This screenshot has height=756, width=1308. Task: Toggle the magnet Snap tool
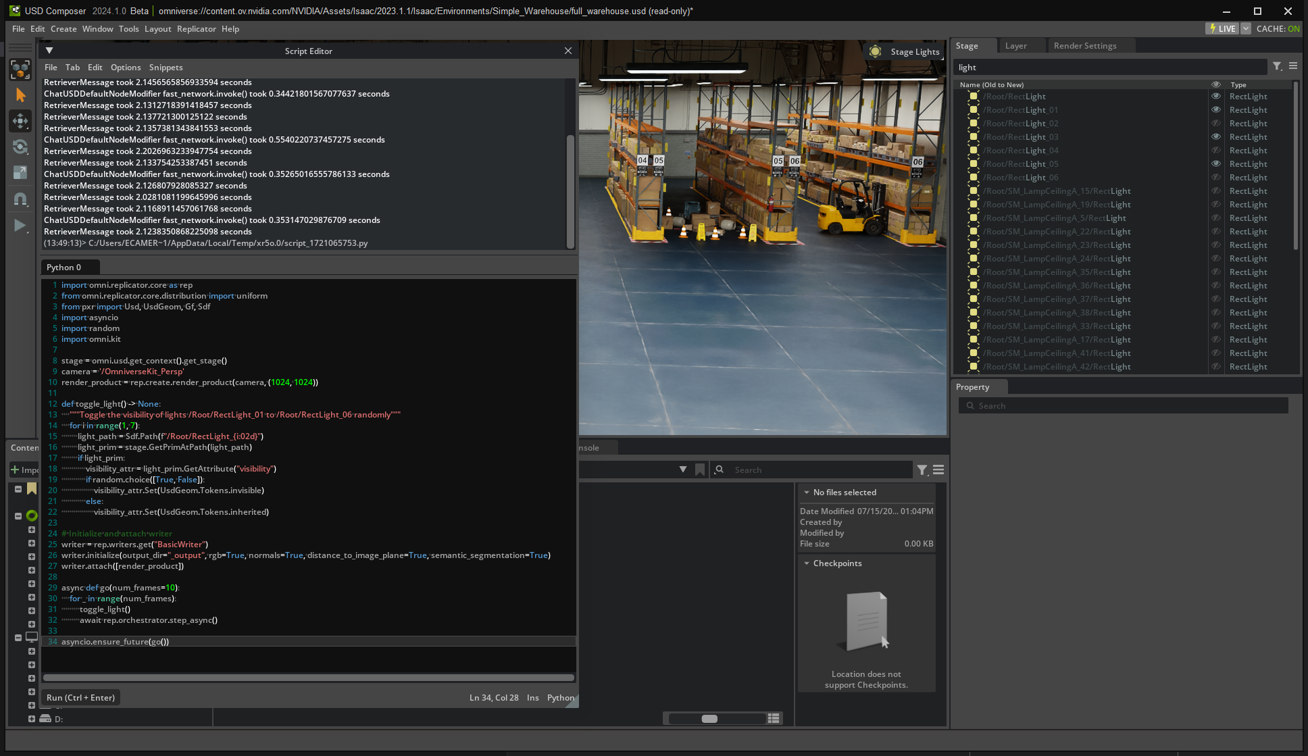[20, 199]
